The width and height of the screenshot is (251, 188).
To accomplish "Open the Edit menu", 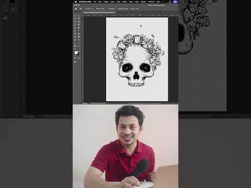I will [100, 2].
